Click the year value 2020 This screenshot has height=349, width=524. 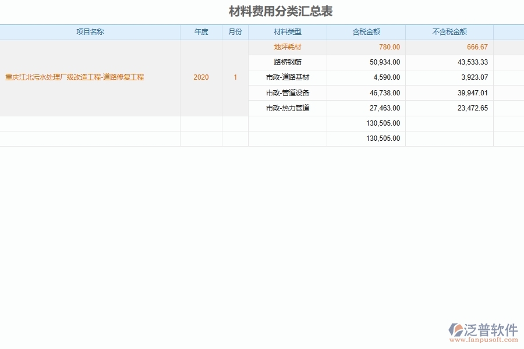(x=201, y=77)
